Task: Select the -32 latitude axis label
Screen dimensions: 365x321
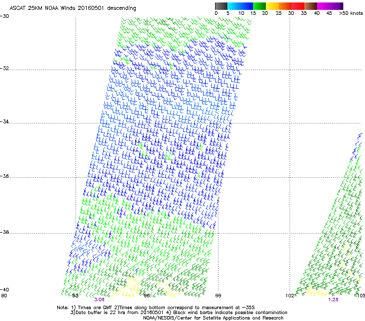Action: [4, 68]
